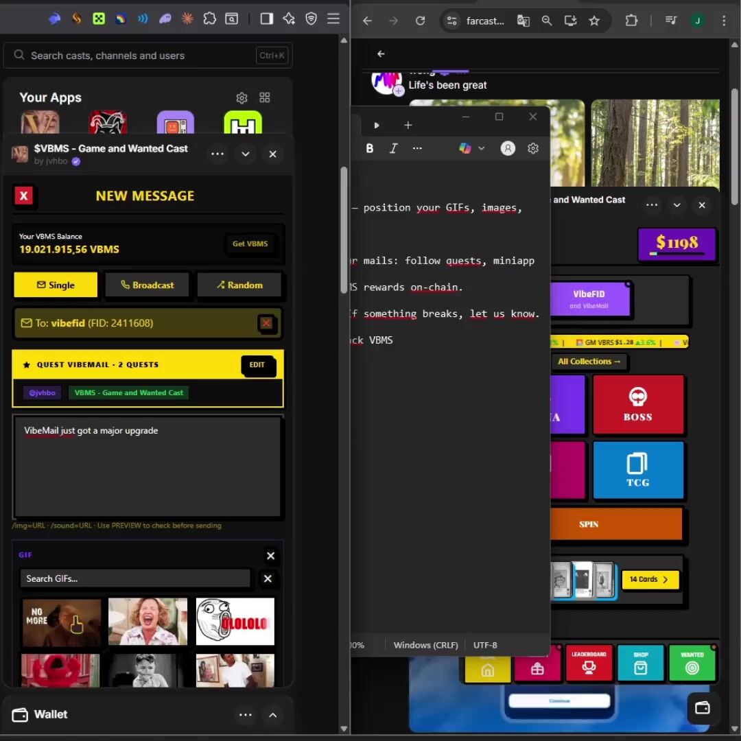Open the TCG game tile
This screenshot has width=741, height=741.
point(638,470)
